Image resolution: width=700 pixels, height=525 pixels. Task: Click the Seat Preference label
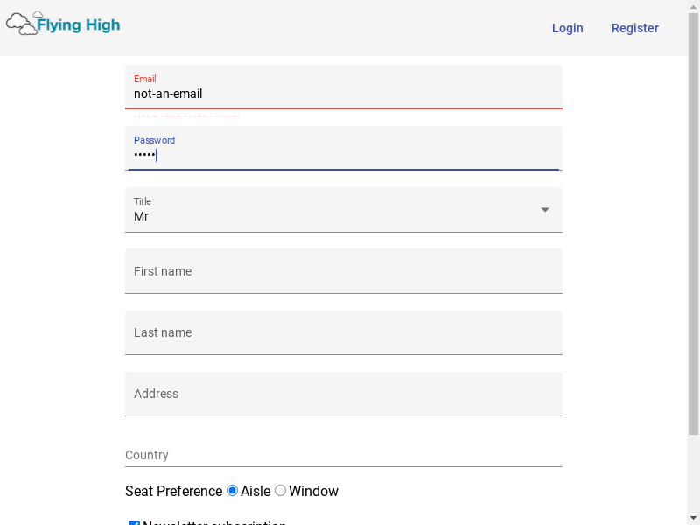173,491
